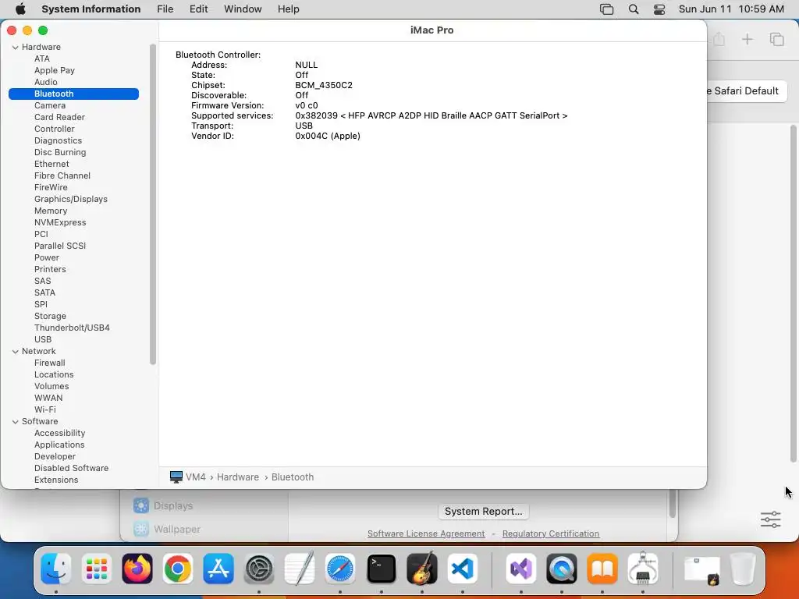Click Safari new tab plus button
This screenshot has height=599, width=799.
tap(747, 39)
